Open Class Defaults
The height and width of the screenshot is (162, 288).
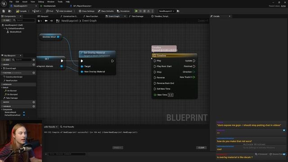[106, 11]
